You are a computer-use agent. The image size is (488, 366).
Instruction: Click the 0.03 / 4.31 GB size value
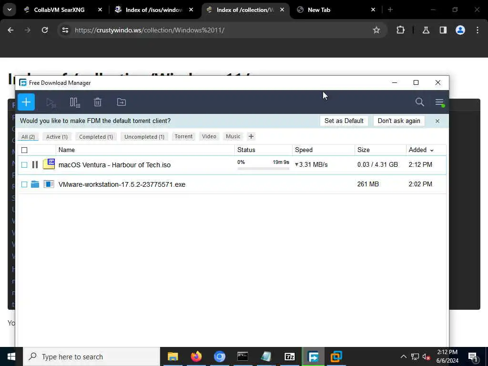pos(377,164)
